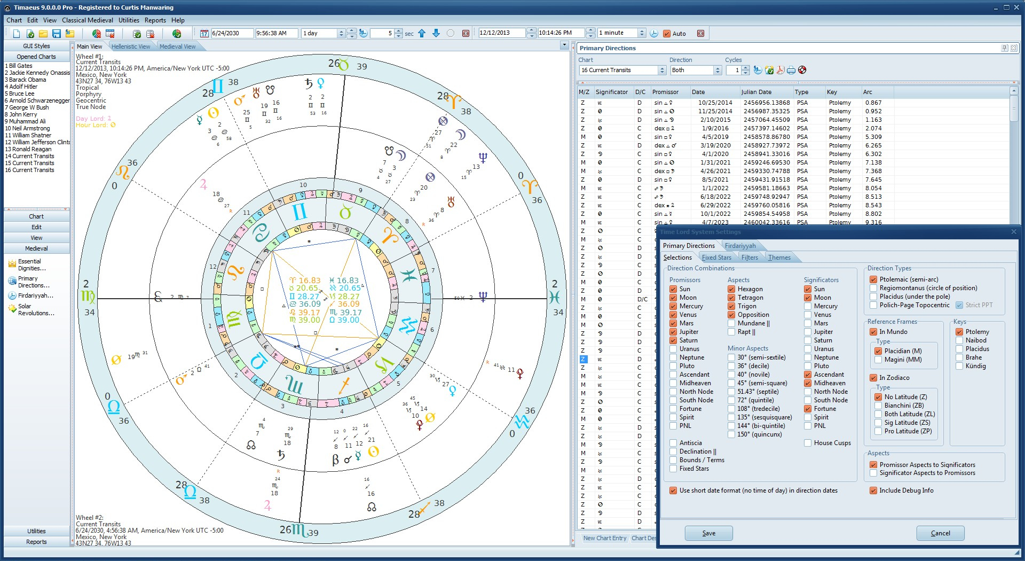Click the open folder toolbar icon
This screenshot has height=561, width=1025.
[43, 34]
